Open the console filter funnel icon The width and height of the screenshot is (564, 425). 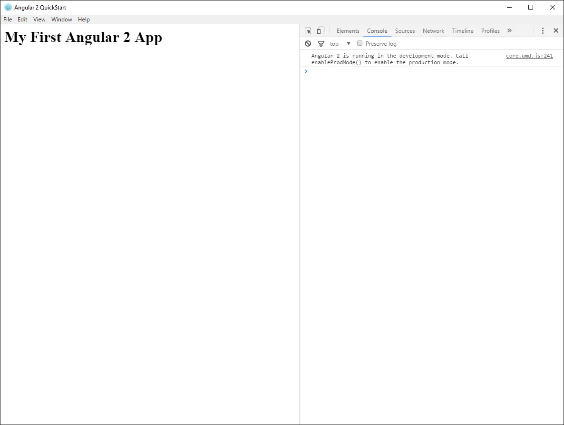click(321, 43)
